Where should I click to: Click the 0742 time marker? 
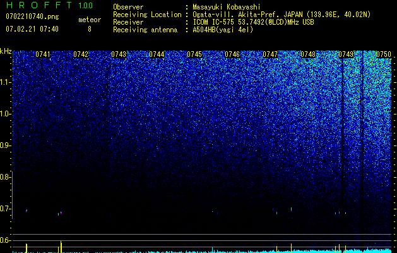coord(81,54)
